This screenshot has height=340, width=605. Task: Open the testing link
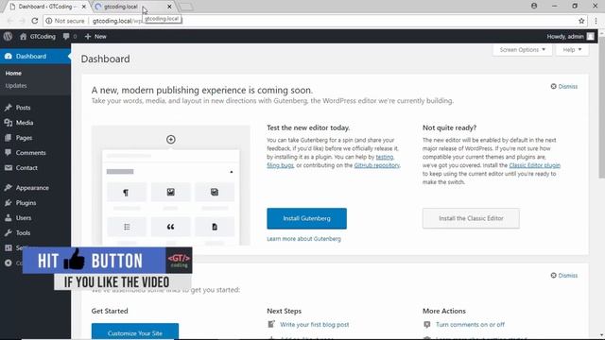[x=385, y=157]
